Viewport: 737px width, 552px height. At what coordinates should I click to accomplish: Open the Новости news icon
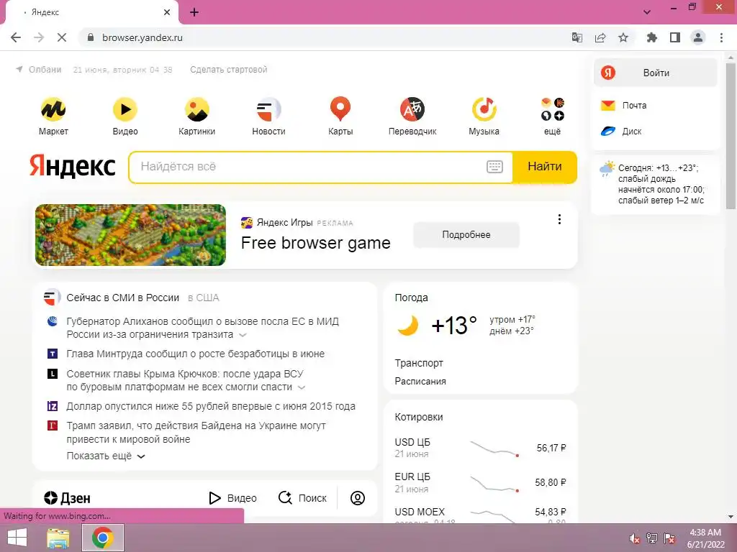pos(268,109)
